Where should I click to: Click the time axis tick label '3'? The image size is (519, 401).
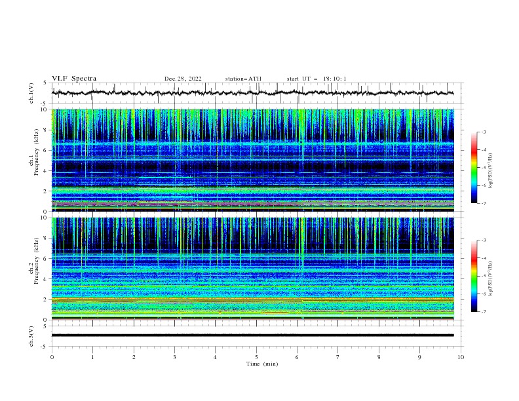coord(174,357)
